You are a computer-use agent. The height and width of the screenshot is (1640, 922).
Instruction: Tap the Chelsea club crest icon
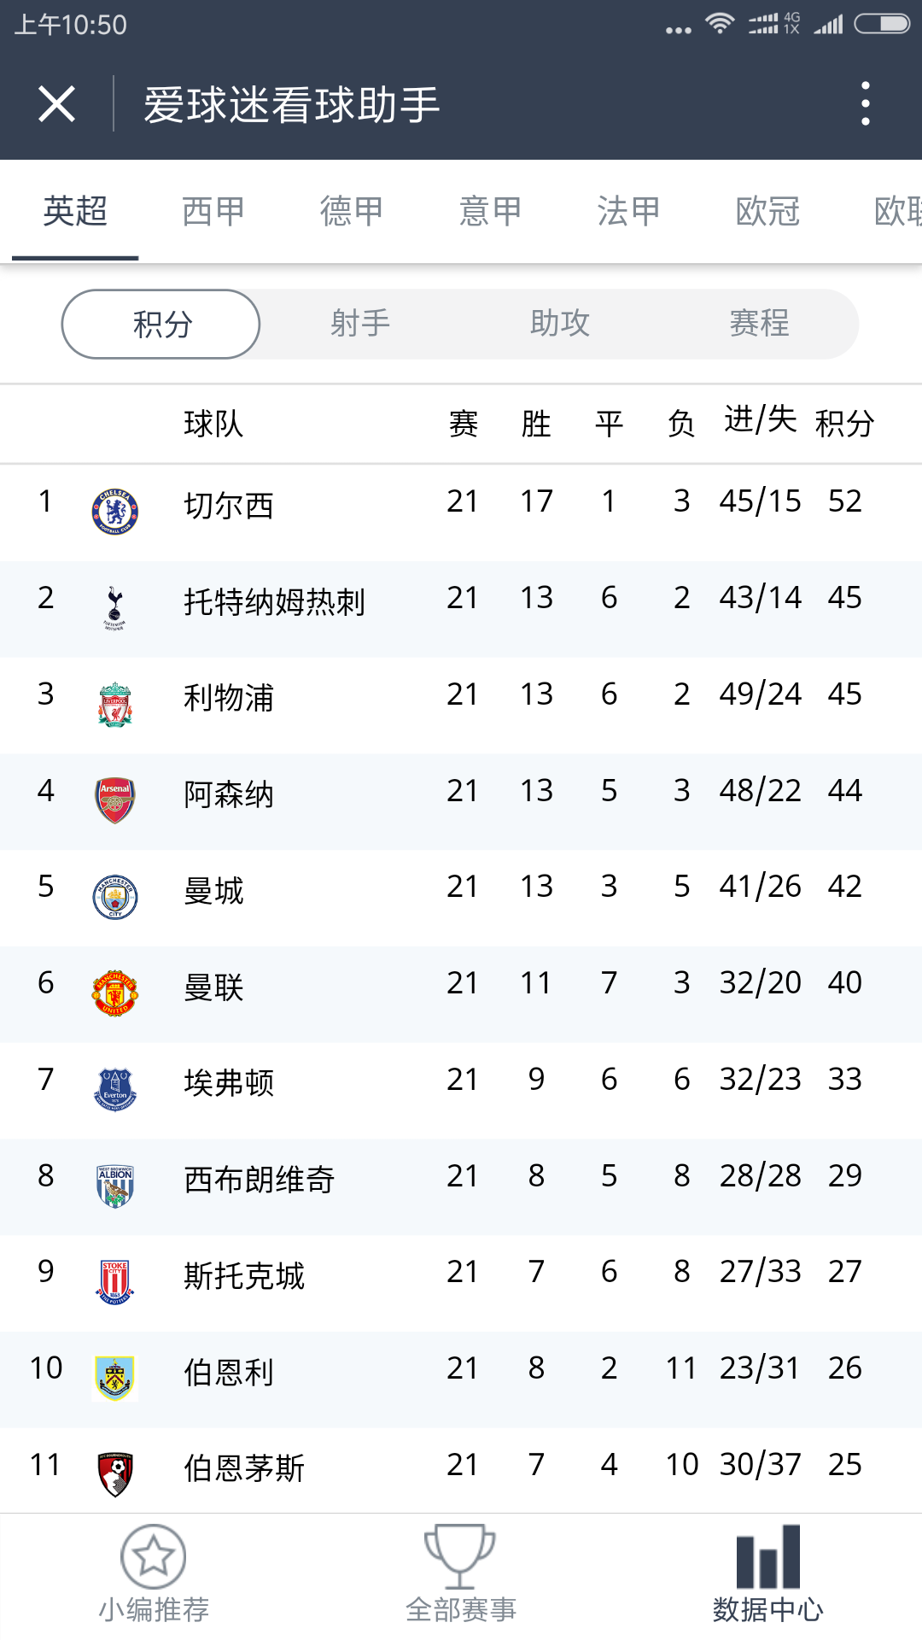coord(114,512)
